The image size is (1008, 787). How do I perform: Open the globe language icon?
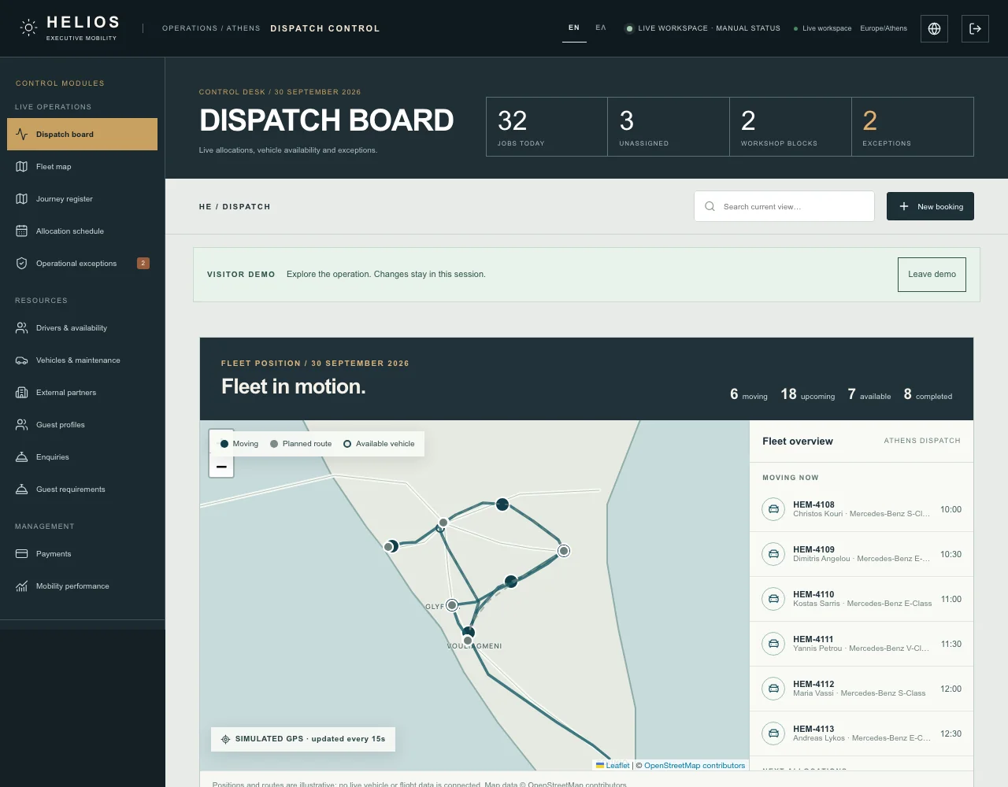tap(934, 28)
